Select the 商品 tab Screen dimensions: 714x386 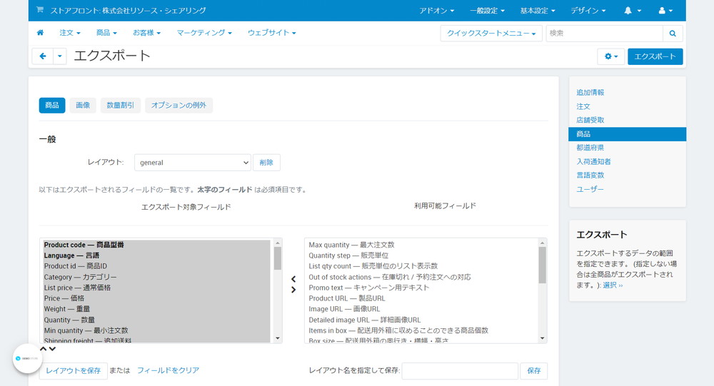(x=52, y=105)
